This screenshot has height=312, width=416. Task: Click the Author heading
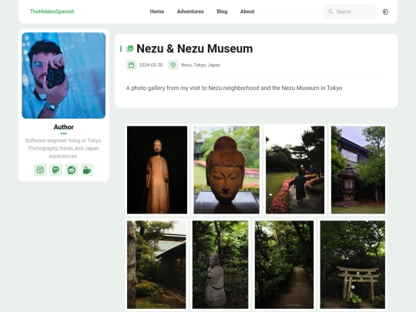tap(64, 127)
